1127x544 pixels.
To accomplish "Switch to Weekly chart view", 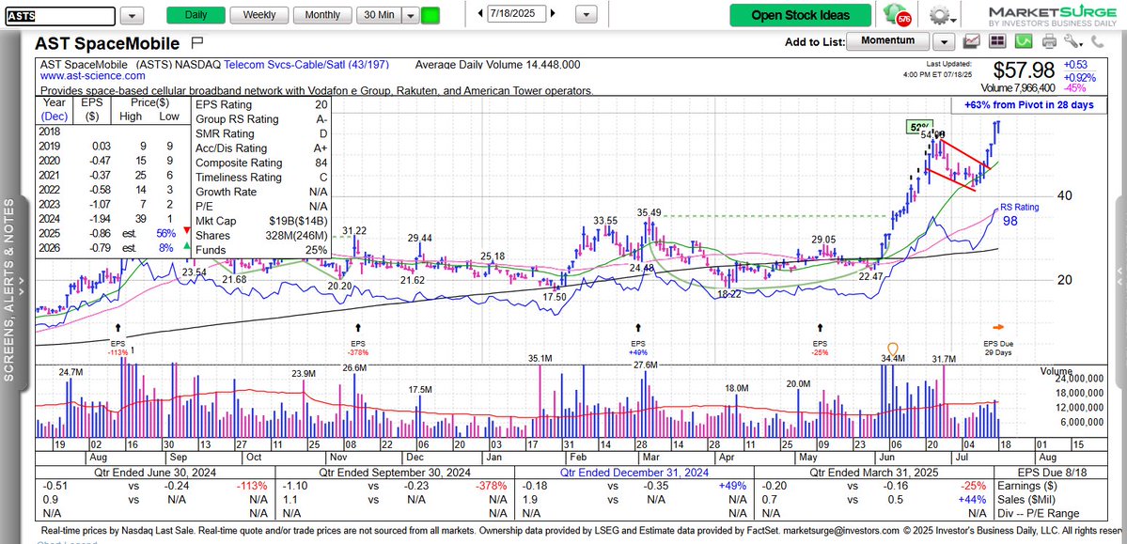I will point(260,15).
